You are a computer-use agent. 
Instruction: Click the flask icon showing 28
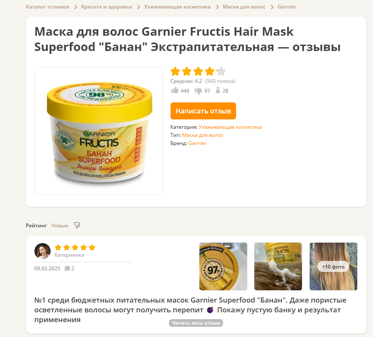pyautogui.click(x=218, y=91)
